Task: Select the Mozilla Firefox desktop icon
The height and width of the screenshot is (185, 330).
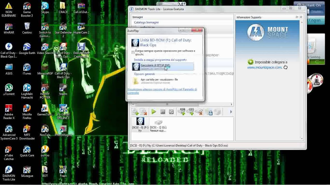Action: (x=27, y=112)
